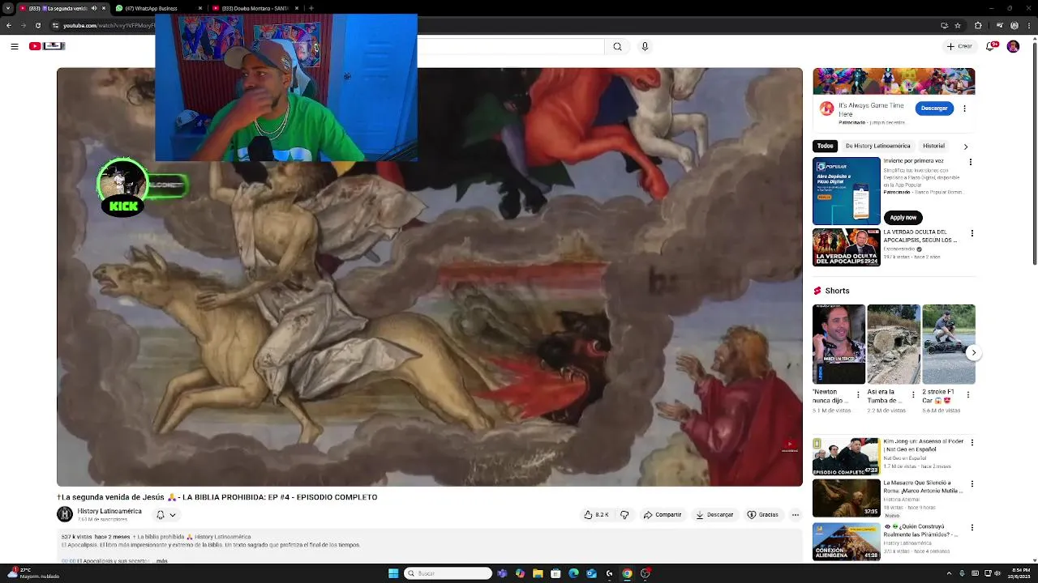
Task: Open La Masacre Que Silenció a Roma video
Action: (846, 498)
